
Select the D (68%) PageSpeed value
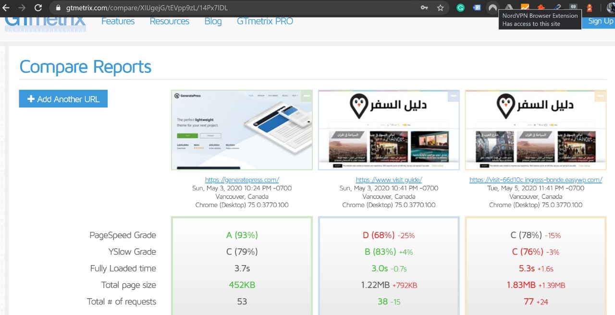point(379,235)
